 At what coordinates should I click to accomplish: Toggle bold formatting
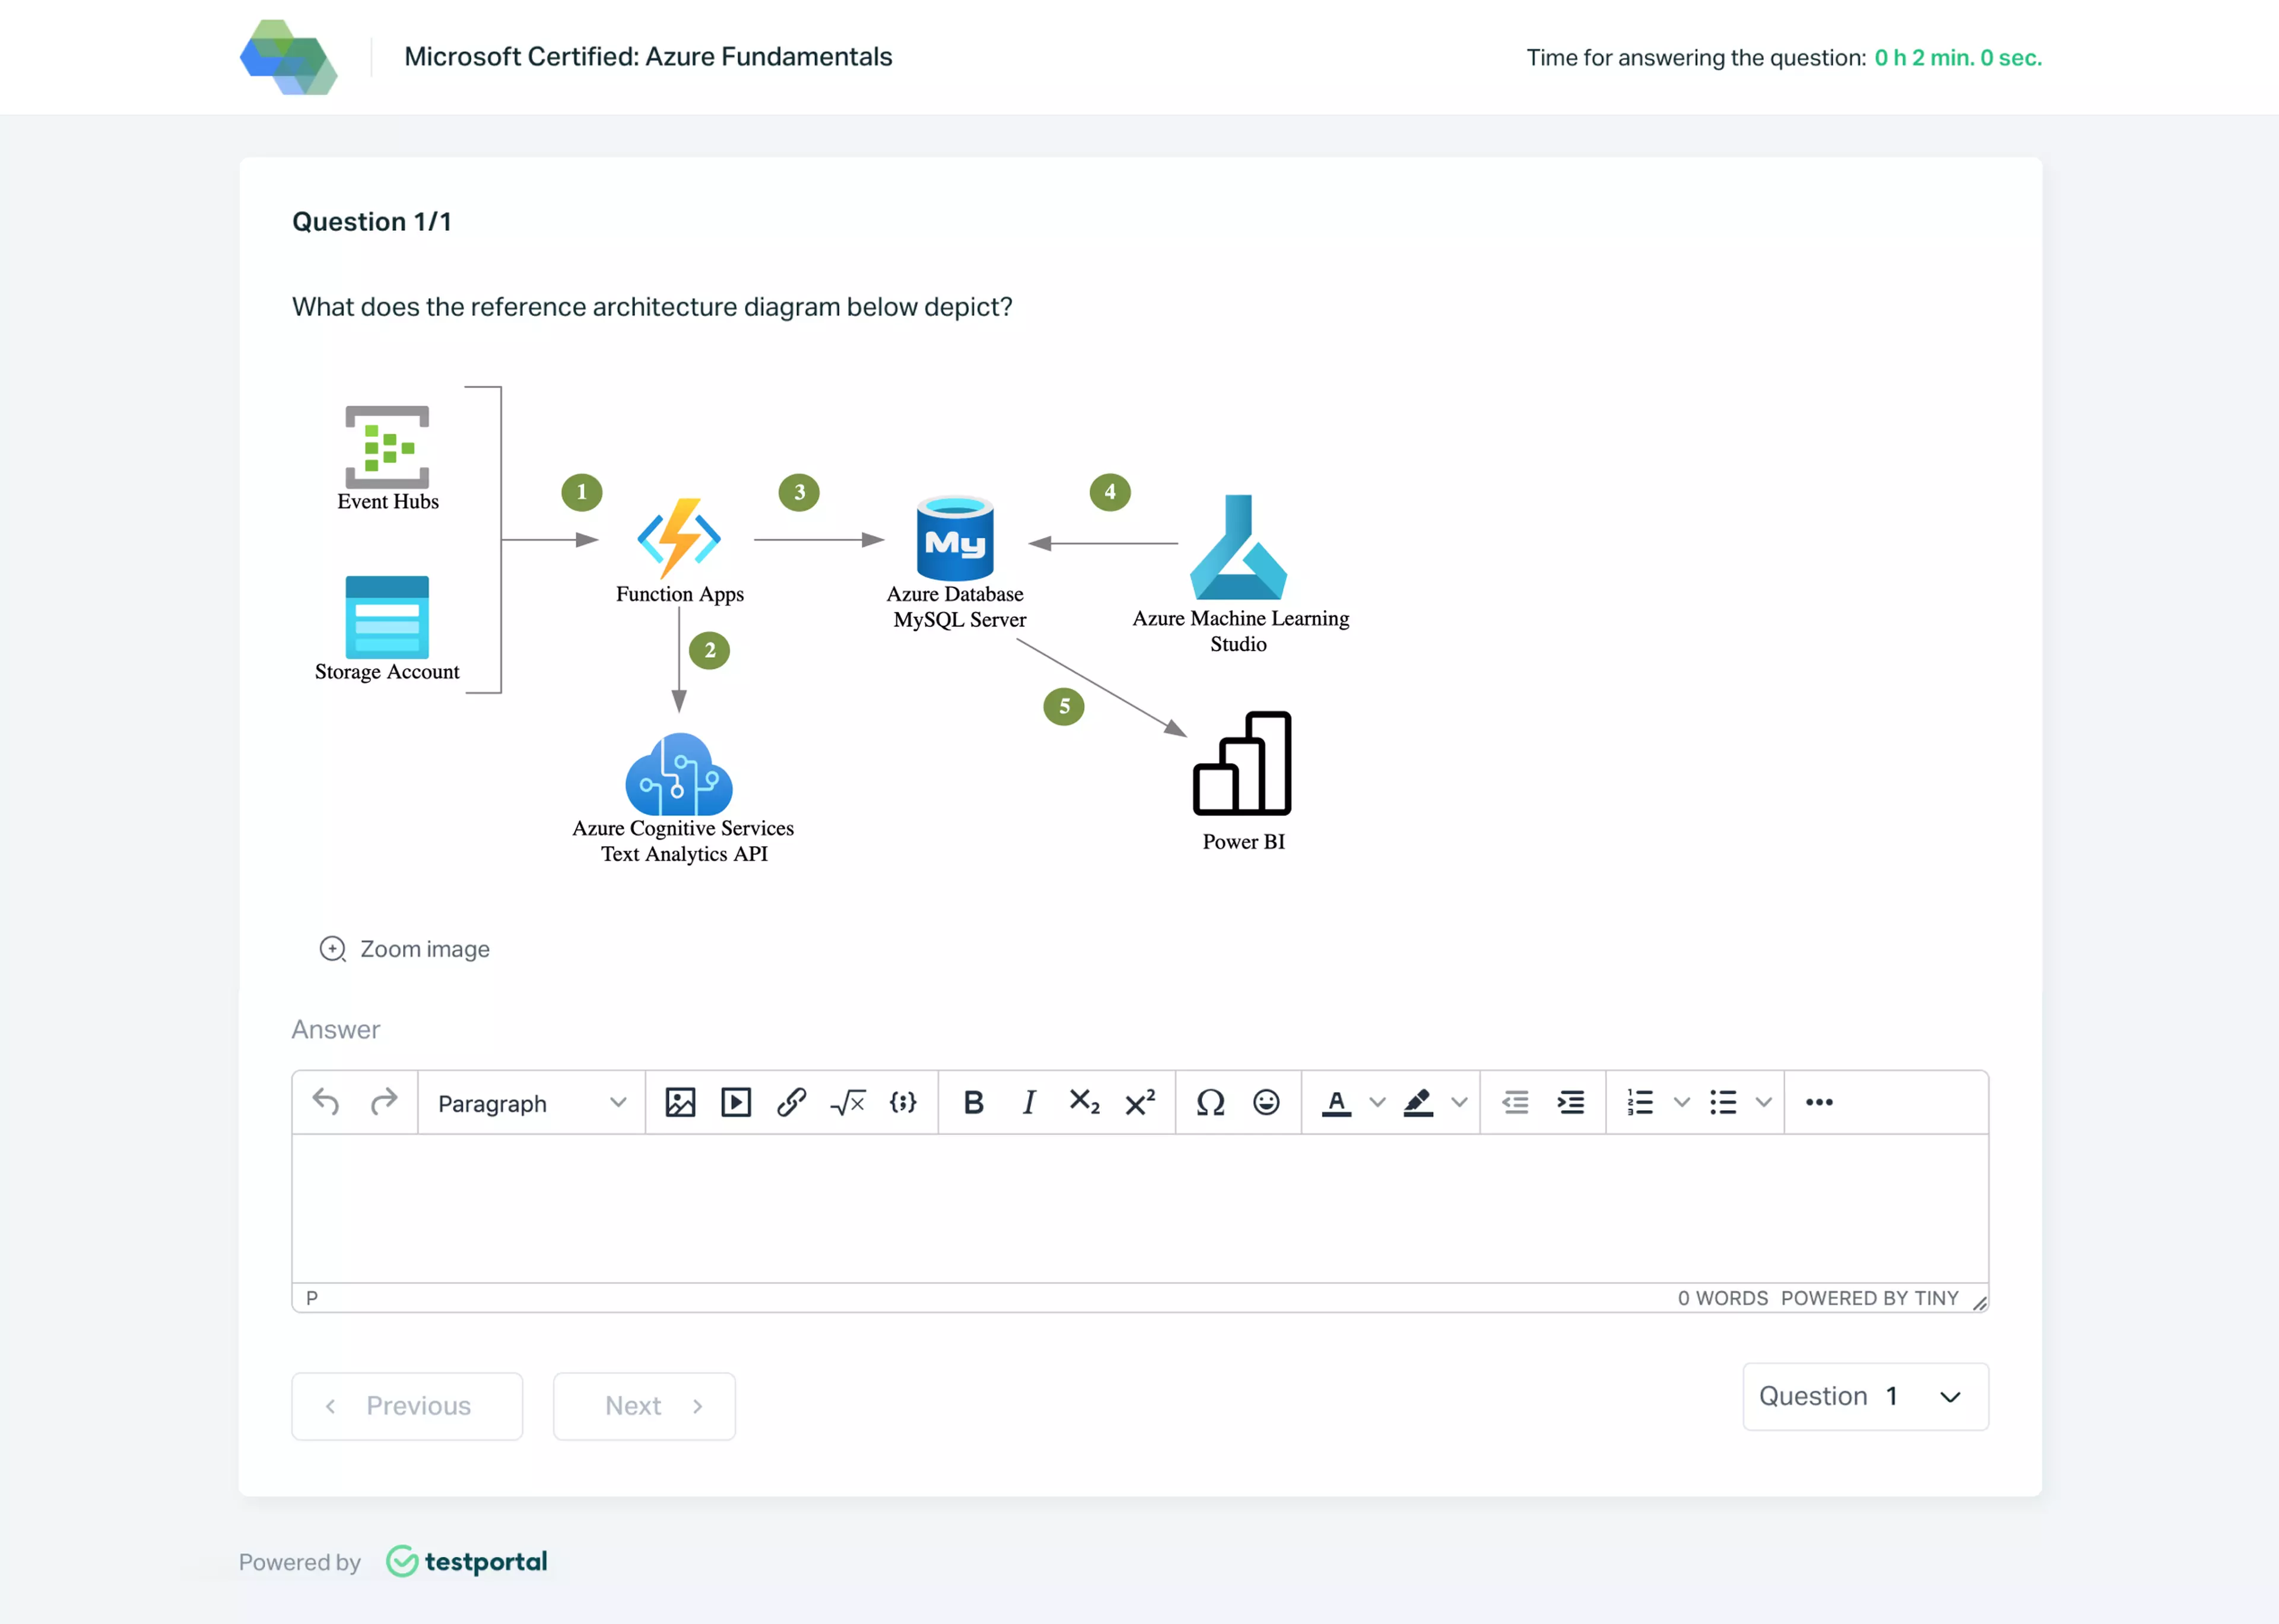[x=973, y=1102]
